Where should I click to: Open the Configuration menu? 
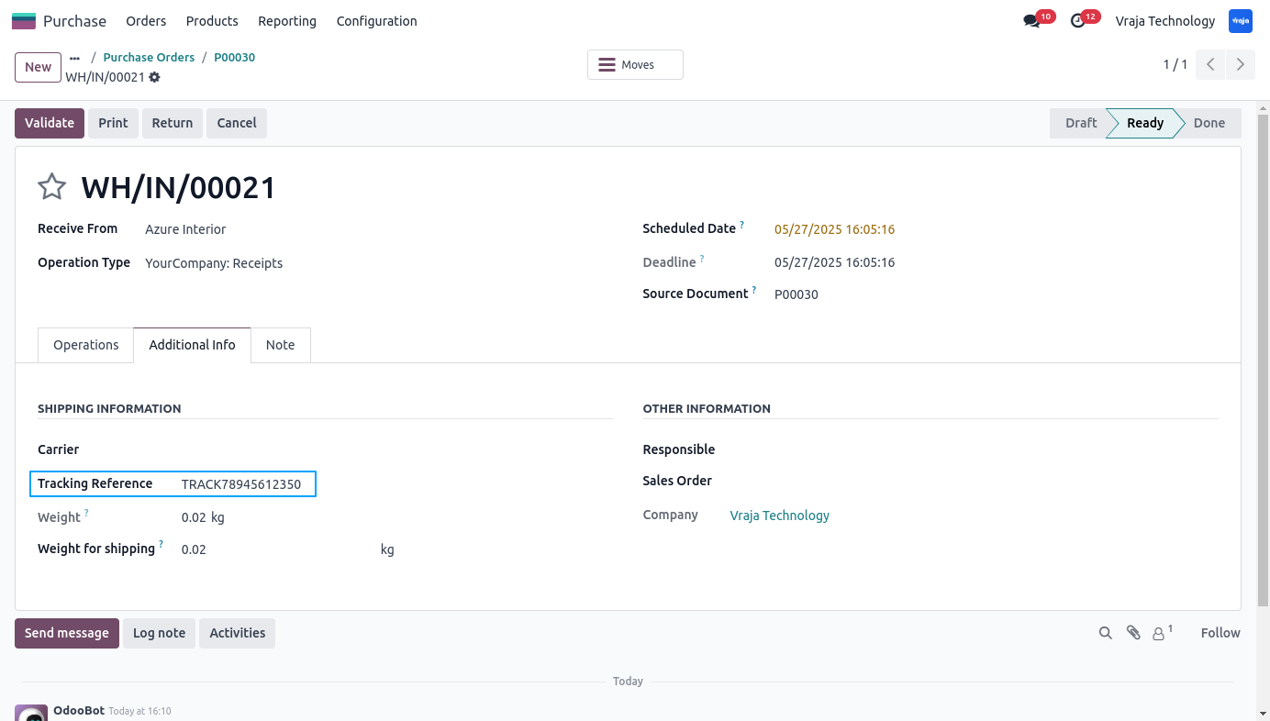click(376, 21)
